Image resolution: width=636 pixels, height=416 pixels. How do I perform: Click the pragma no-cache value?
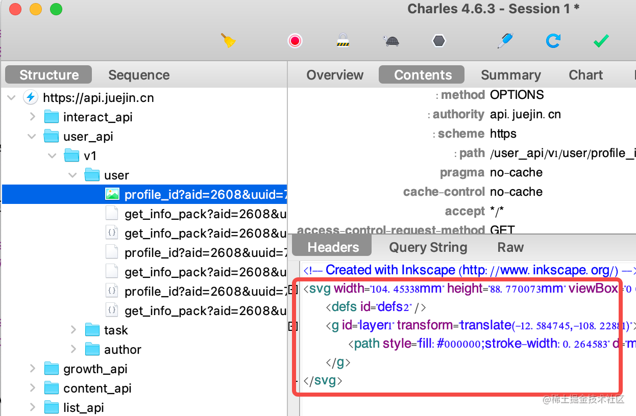point(516,172)
